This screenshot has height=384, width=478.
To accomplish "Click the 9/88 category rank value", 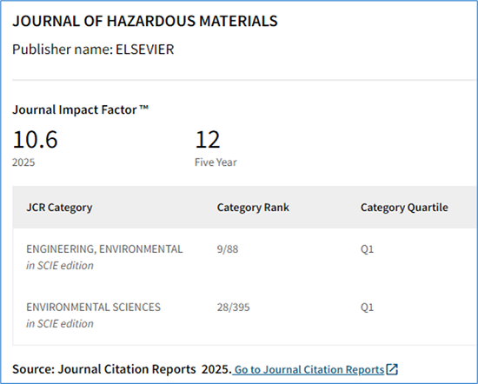I will pyautogui.click(x=228, y=249).
